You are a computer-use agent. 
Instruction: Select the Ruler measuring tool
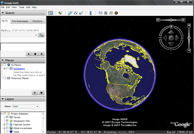point(91,13)
